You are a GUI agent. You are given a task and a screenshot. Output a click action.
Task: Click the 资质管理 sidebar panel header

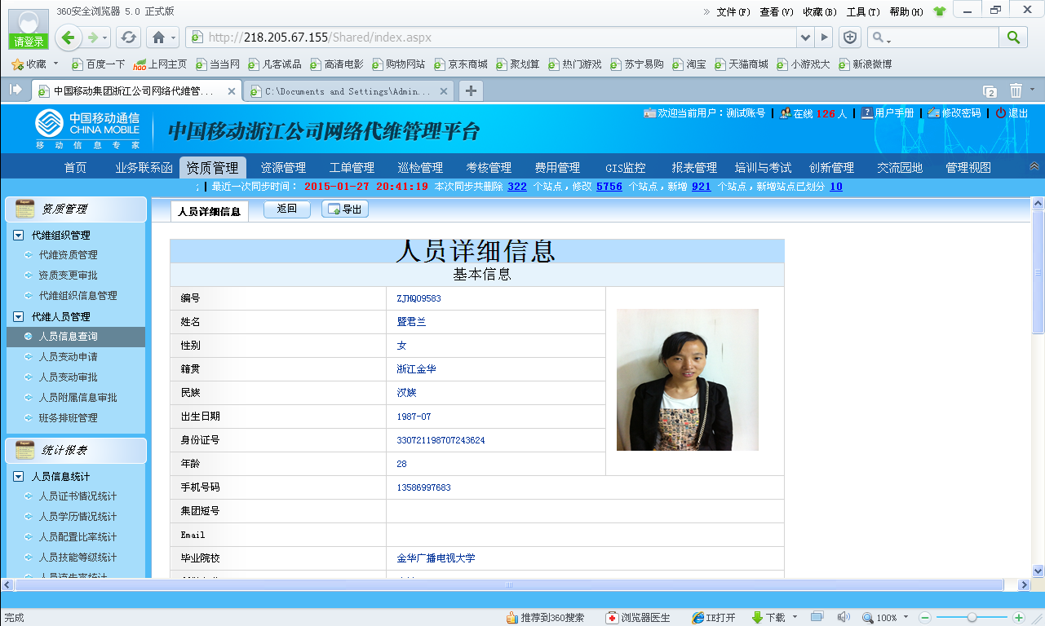tap(76, 209)
